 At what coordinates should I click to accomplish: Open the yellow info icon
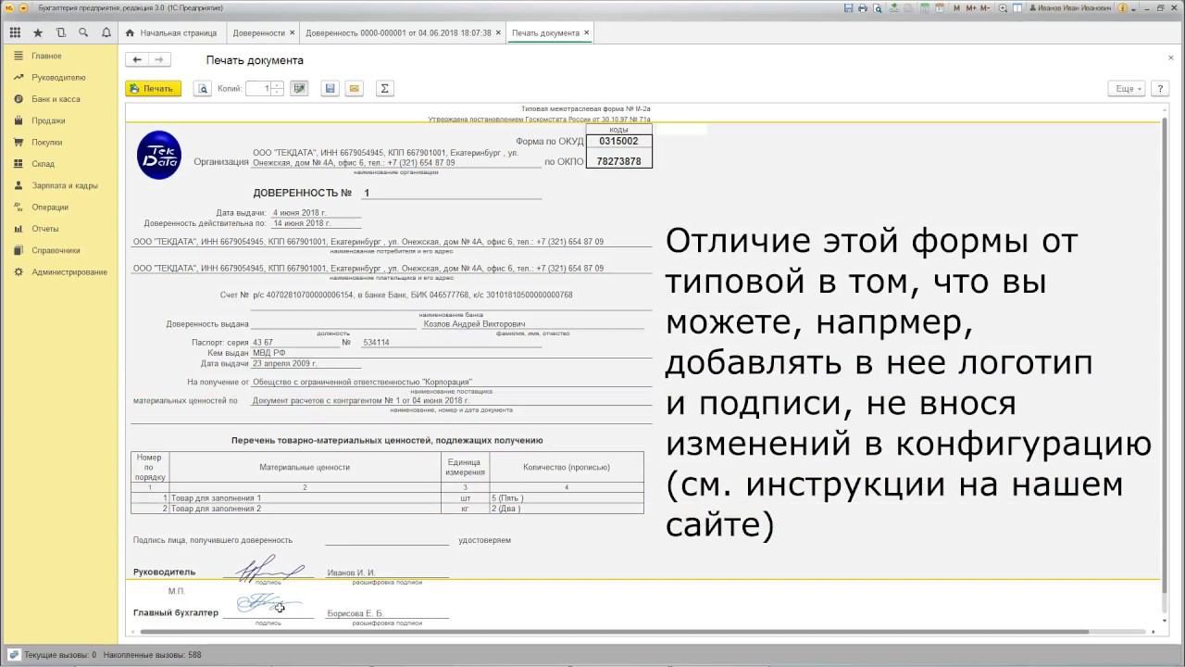pyautogui.click(x=1121, y=7)
